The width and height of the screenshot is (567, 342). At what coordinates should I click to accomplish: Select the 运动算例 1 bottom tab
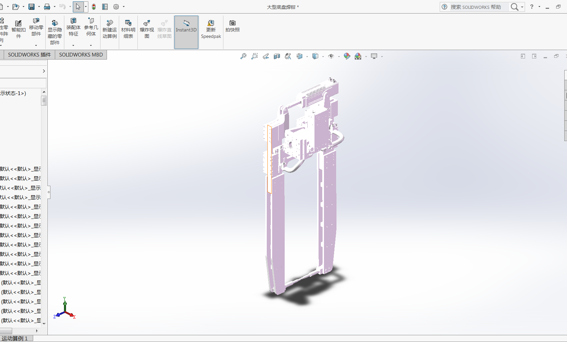coord(15,338)
